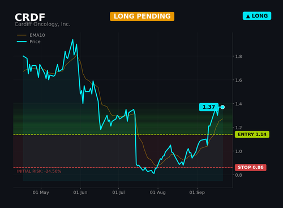Click the orange EMA10 legend line swatch
This screenshot has height=208, width=283.
coord(22,35)
